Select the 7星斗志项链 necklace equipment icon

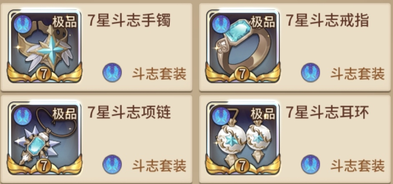pyautogui.click(x=44, y=138)
